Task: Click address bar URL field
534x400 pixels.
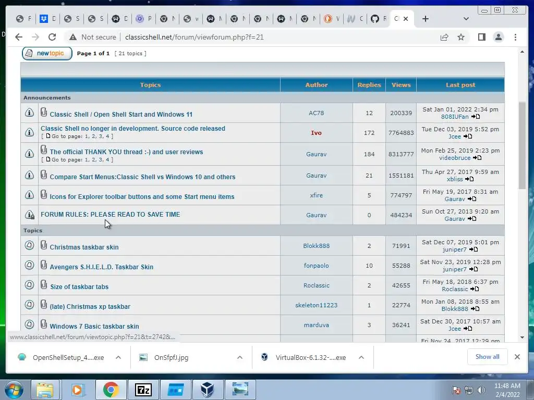Action: (194, 37)
